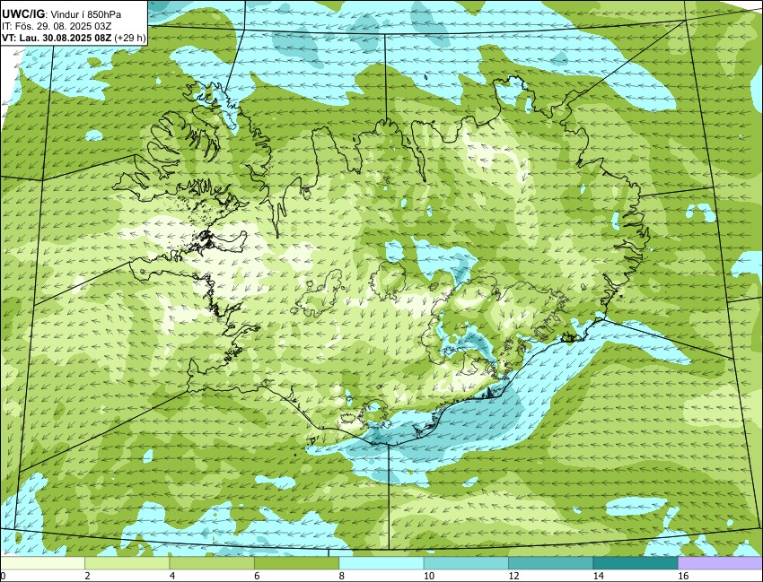Click the 'IT: Fös. 29. 08. 2025 03Z' line
Screen dimensions: 763x582
57,27
